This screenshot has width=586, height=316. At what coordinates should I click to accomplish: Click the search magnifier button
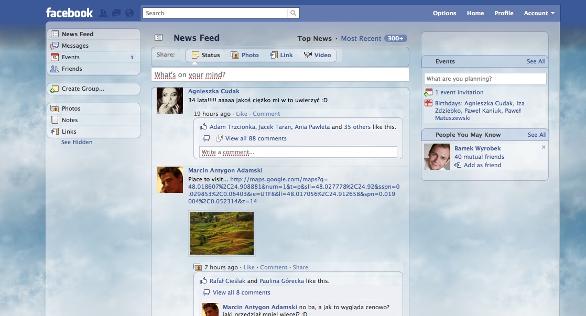pos(294,13)
